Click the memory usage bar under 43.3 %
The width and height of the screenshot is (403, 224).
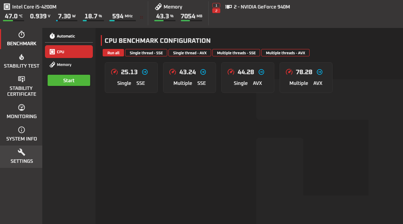[x=165, y=20]
